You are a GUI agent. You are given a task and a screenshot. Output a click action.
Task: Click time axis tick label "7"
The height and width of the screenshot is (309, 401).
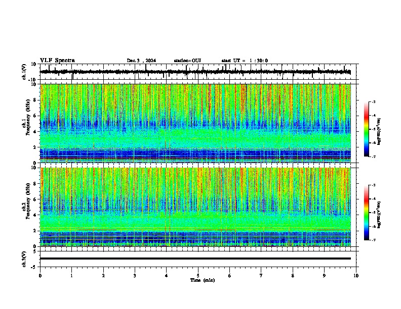(261, 276)
